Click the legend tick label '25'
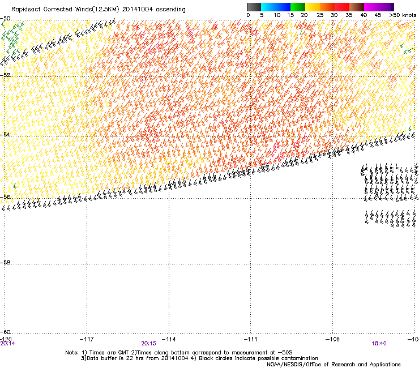 pyautogui.click(x=320, y=15)
